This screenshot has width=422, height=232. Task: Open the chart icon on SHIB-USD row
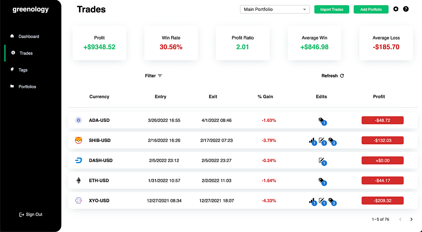click(x=313, y=141)
